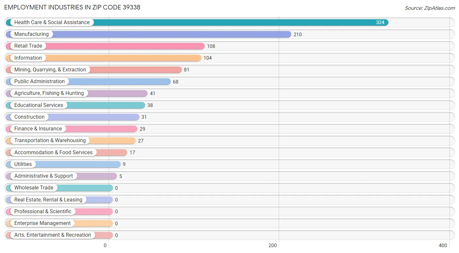459x253 pixels.
Task: Select the 108 value for Retail Trade
Action: [x=211, y=46]
